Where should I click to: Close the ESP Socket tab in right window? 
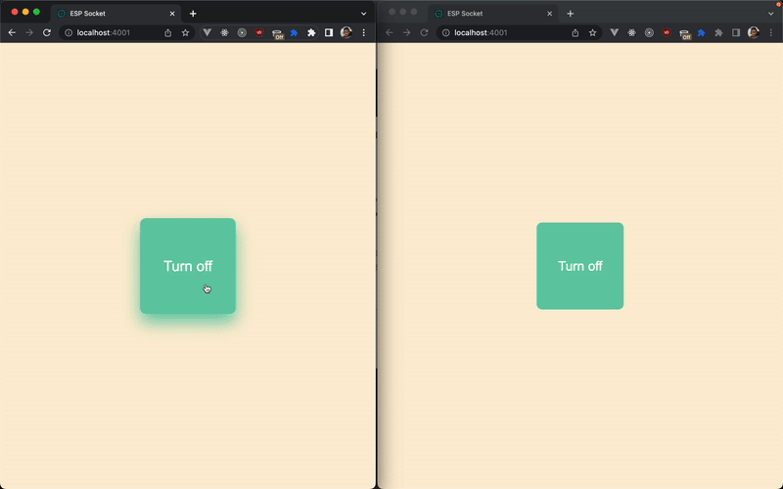coord(550,14)
